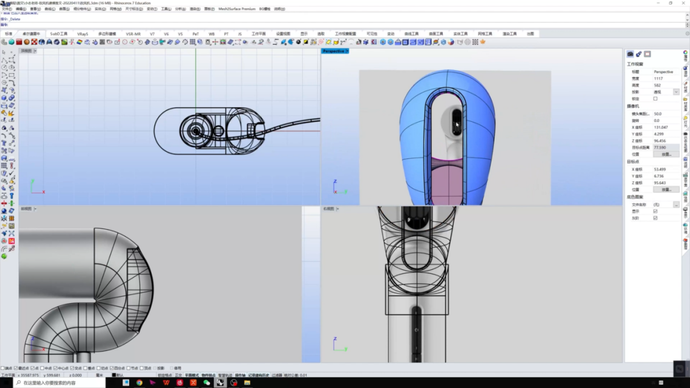
Task: Toggle 智慧轨迹 (SmartTrack) in the status bar
Action: (226, 375)
